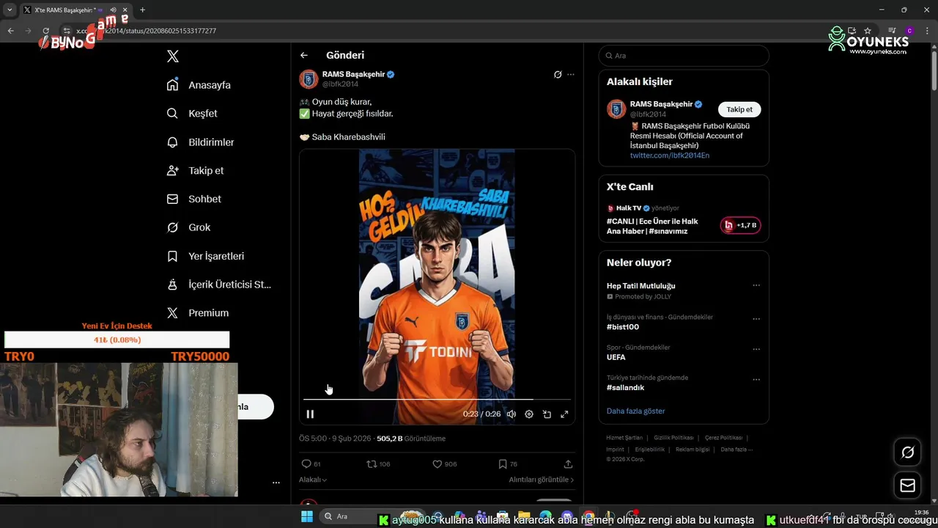Open video settings gear
938x528 pixels.
coord(529,414)
